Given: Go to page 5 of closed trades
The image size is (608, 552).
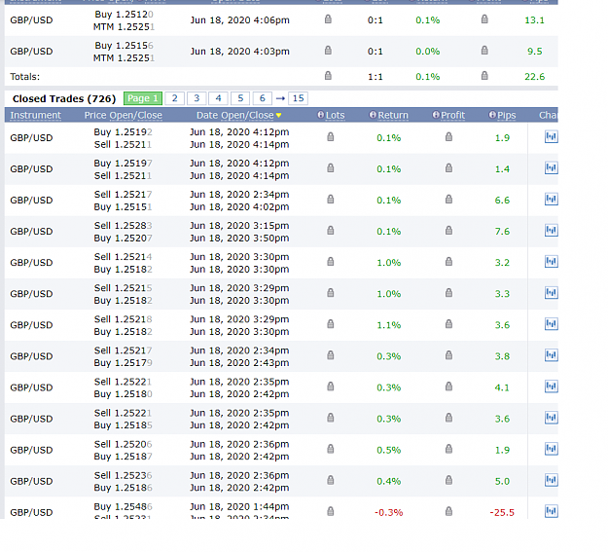Looking at the screenshot, I should pos(240,98).
